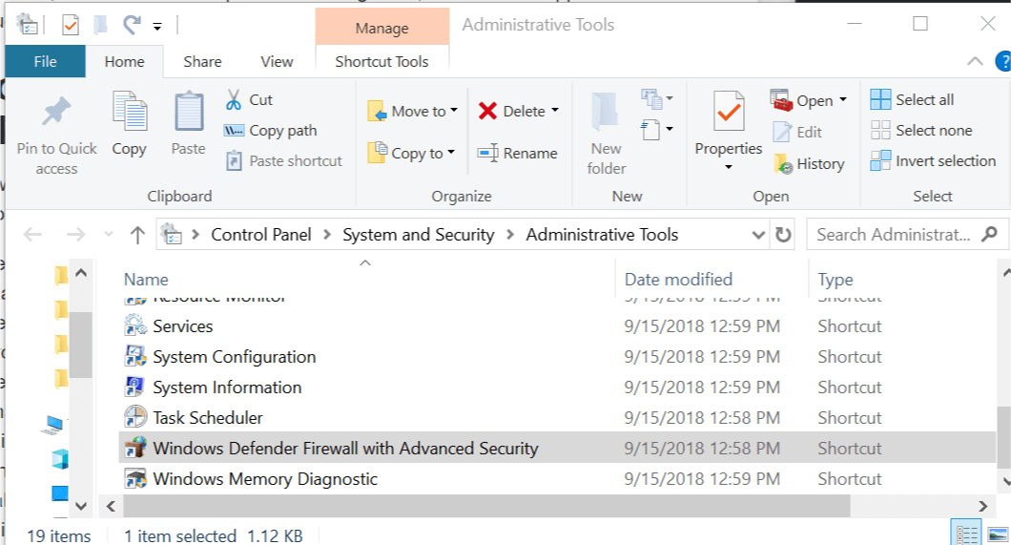Switch to the View tab
This screenshot has width=1011, height=545.
pos(277,61)
